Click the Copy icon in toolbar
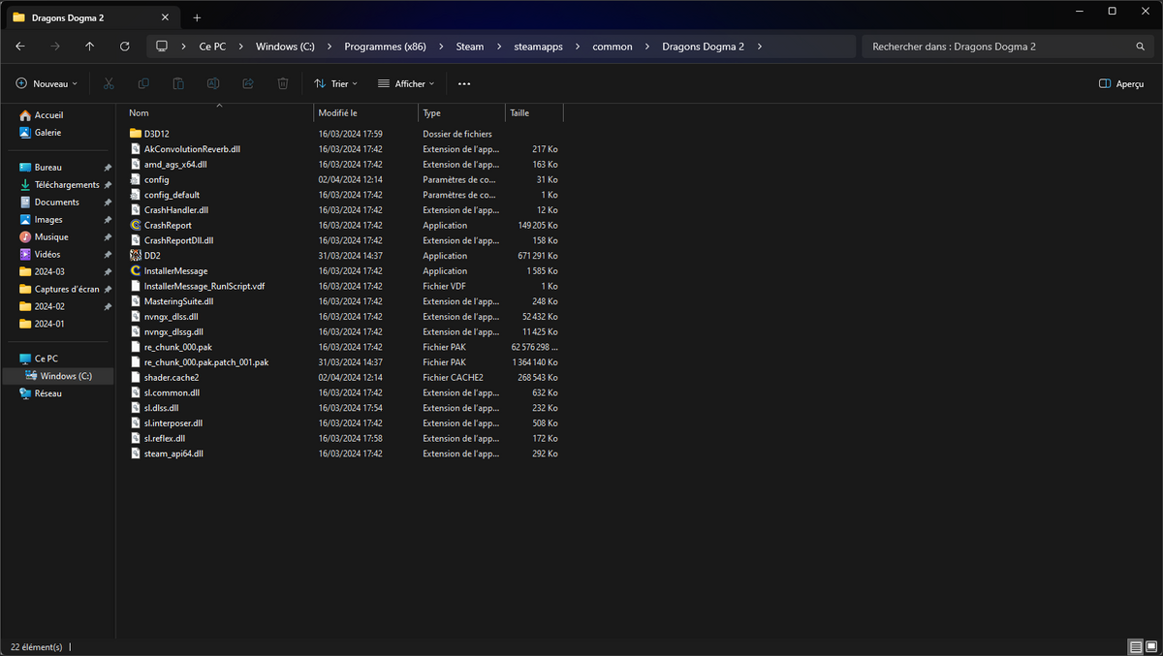1163x656 pixels. coord(143,84)
